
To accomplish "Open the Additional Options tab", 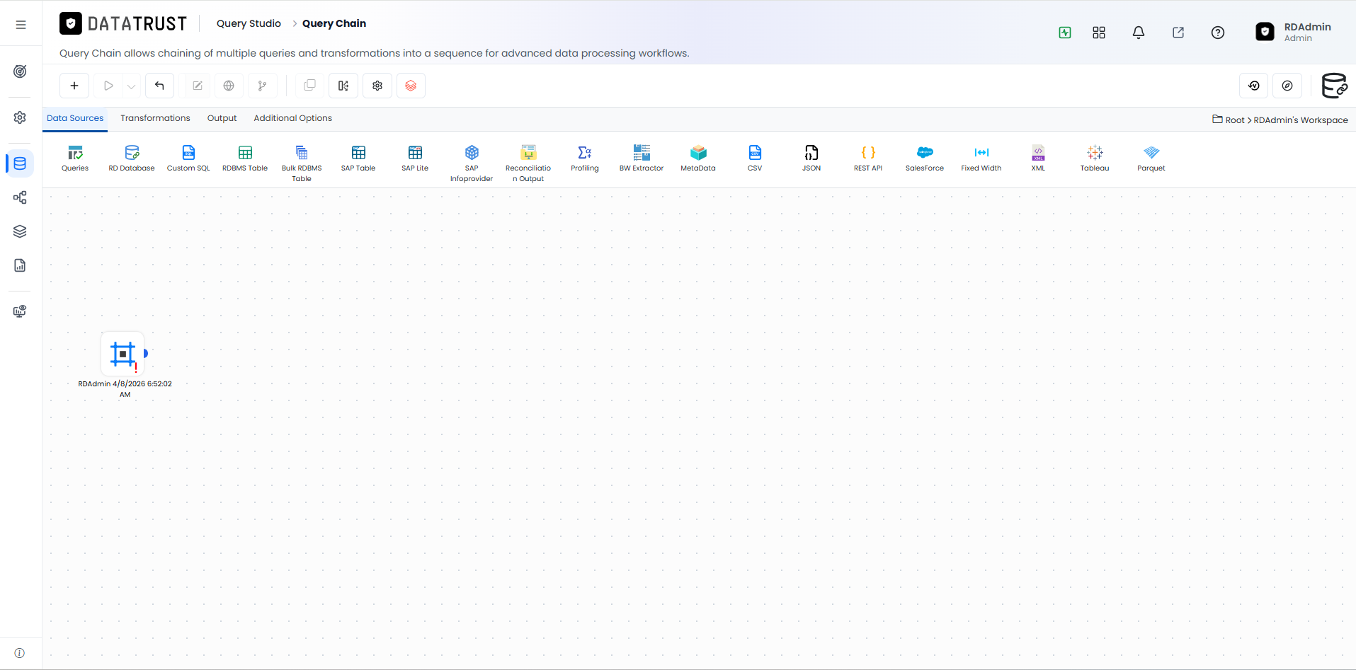I will pos(292,118).
